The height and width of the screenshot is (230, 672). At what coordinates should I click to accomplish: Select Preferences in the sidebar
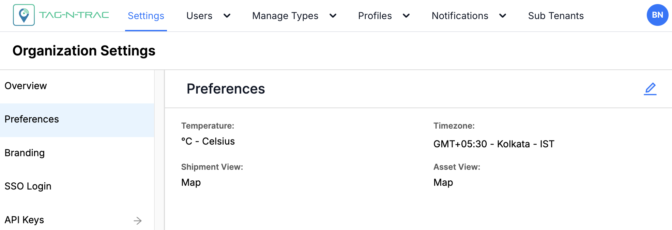click(32, 119)
